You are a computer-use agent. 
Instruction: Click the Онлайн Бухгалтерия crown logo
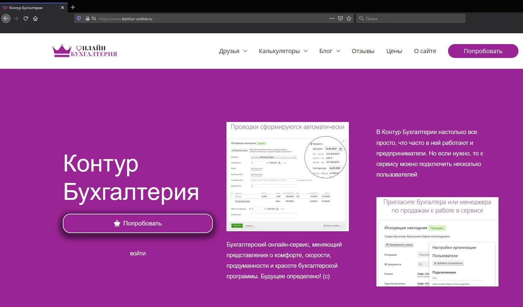pyautogui.click(x=85, y=51)
